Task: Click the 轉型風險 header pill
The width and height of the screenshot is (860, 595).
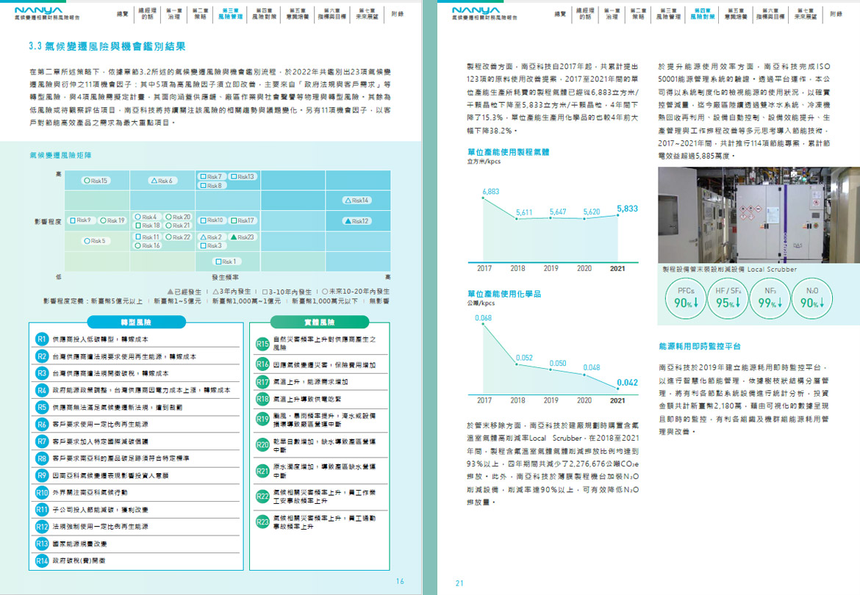Action: [x=135, y=322]
